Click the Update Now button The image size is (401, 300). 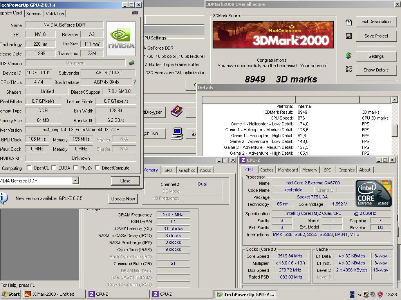[x=123, y=199]
